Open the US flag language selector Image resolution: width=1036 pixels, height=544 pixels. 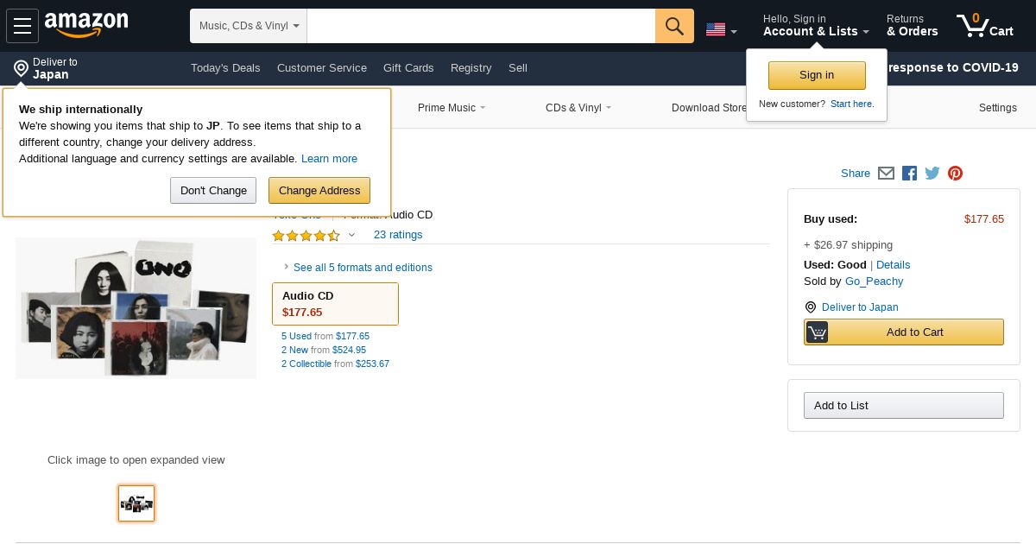(x=722, y=30)
